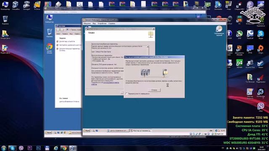Open Viber from the host taskbar
Screen dimensions: 269x151
pyautogui.click(x=21, y=148)
